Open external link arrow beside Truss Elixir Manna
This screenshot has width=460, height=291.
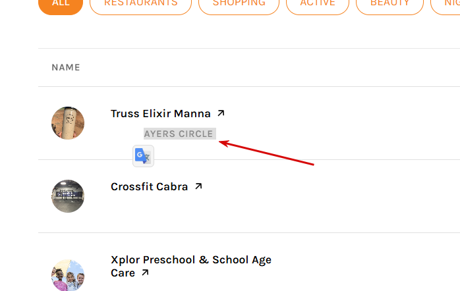coord(221,113)
